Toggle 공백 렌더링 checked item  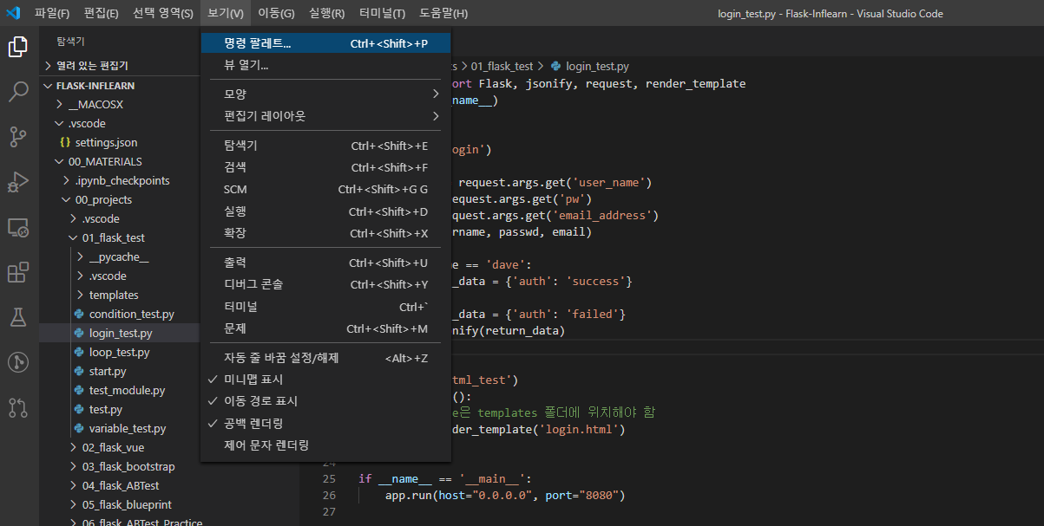tap(325, 423)
